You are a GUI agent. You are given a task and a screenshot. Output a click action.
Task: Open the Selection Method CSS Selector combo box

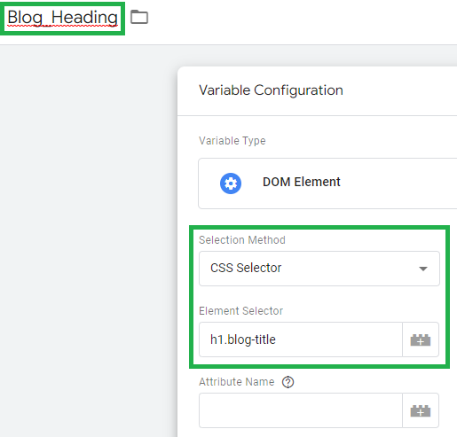coord(319,269)
